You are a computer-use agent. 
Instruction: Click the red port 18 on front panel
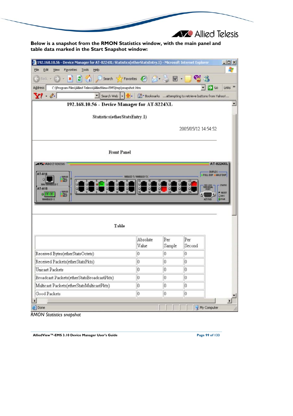pos(164,189)
